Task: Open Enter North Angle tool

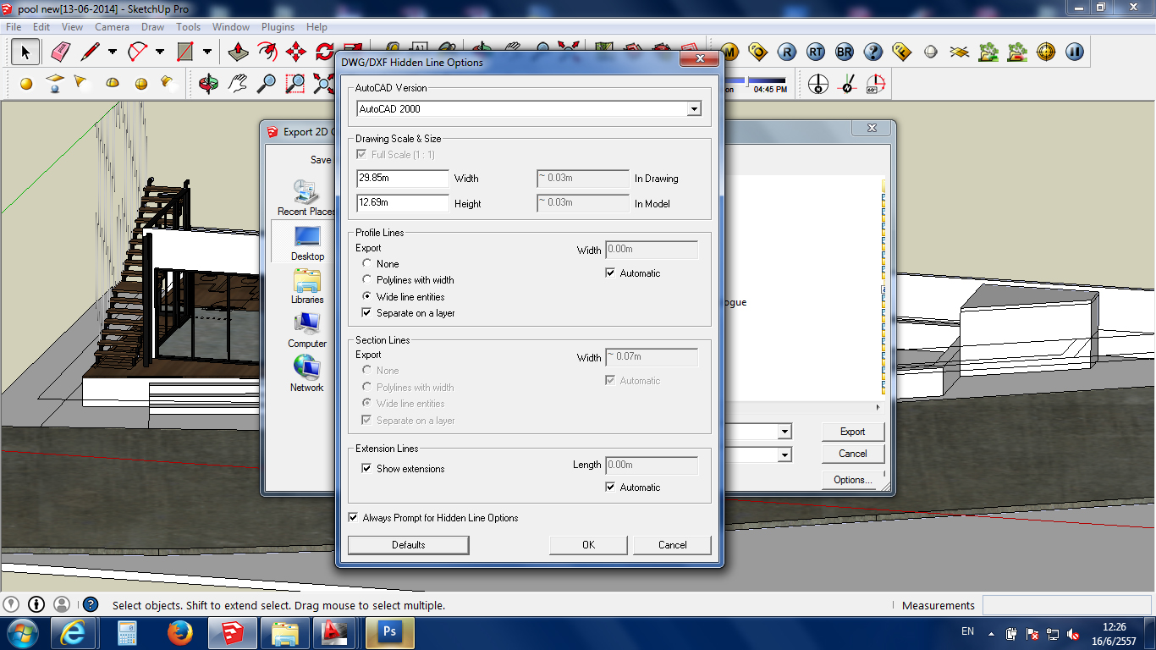Action: 875,84
